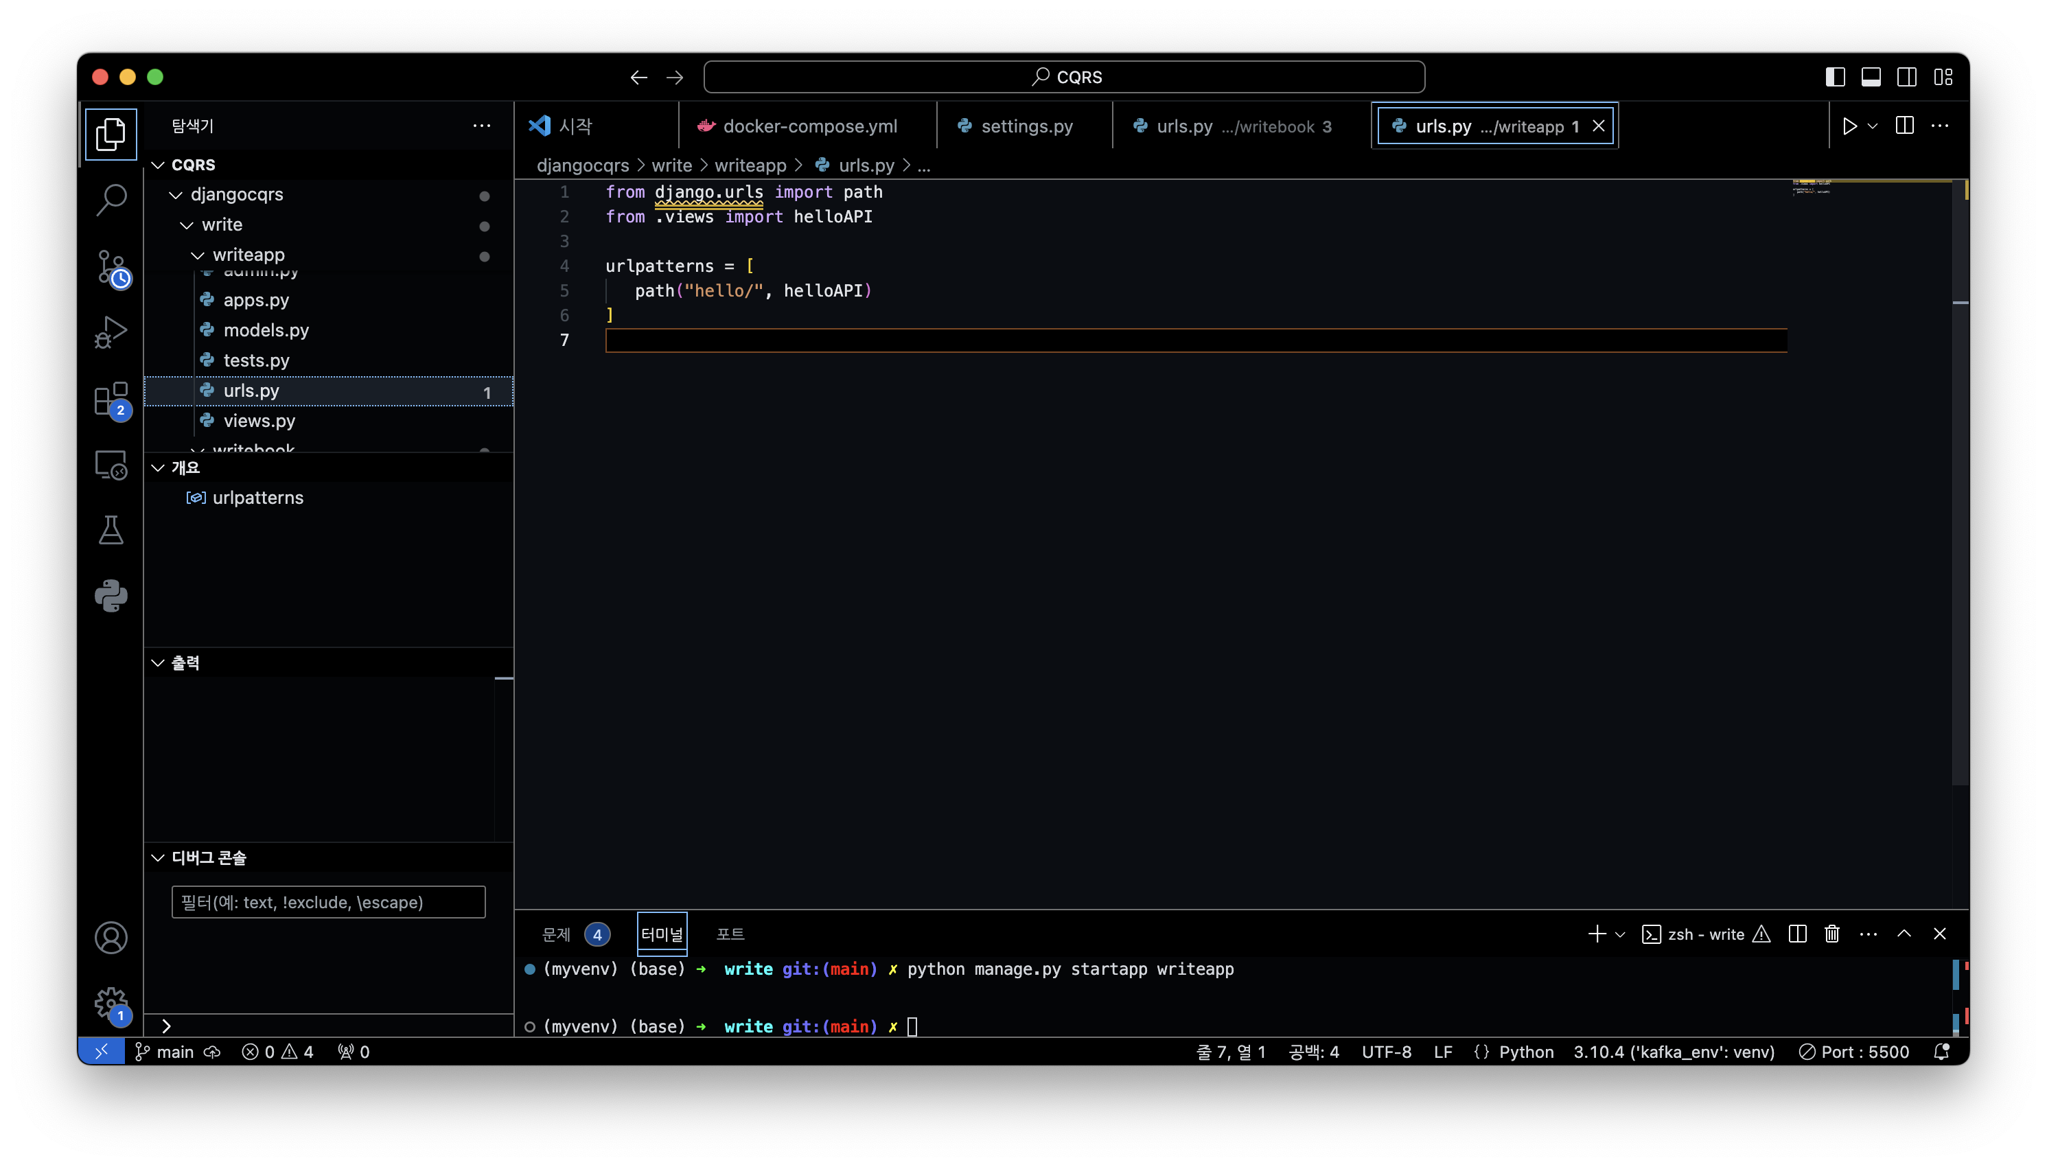Open the run file dropdown arrow
The height and width of the screenshot is (1167, 2047).
click(x=1872, y=126)
